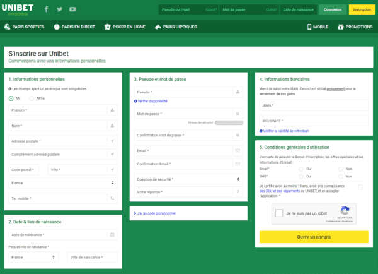Focus the BIC/SWIFT input field
Image resolution: width=378 pixels, height=274 pixels.
click(314, 121)
